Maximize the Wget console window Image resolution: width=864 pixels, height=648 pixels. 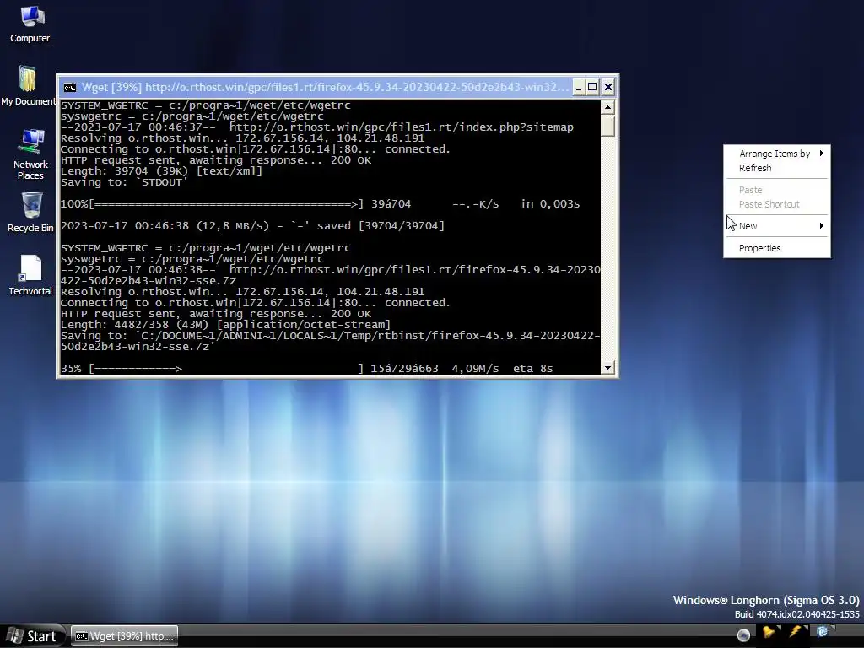592,87
